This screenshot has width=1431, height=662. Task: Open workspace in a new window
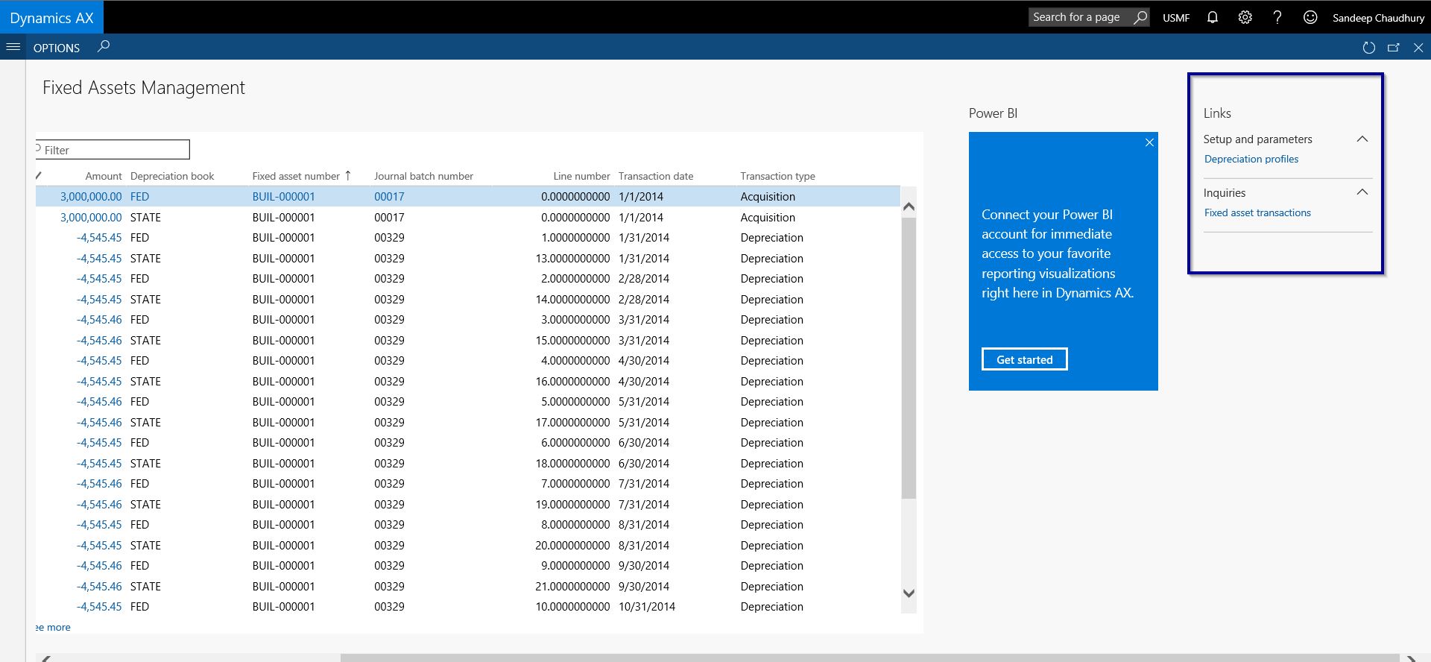(1393, 48)
